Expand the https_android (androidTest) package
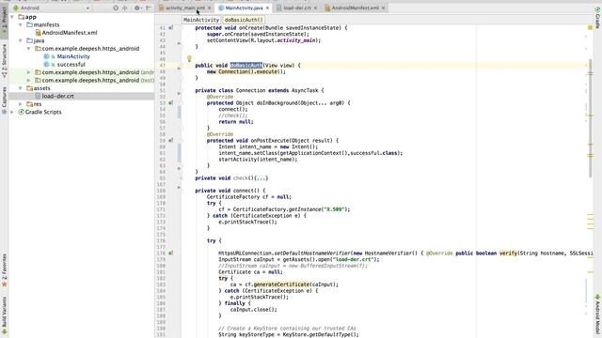The image size is (602, 338). click(x=29, y=72)
